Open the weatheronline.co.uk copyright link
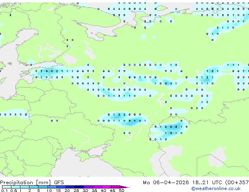The width and height of the screenshot is (249, 192). [216, 188]
